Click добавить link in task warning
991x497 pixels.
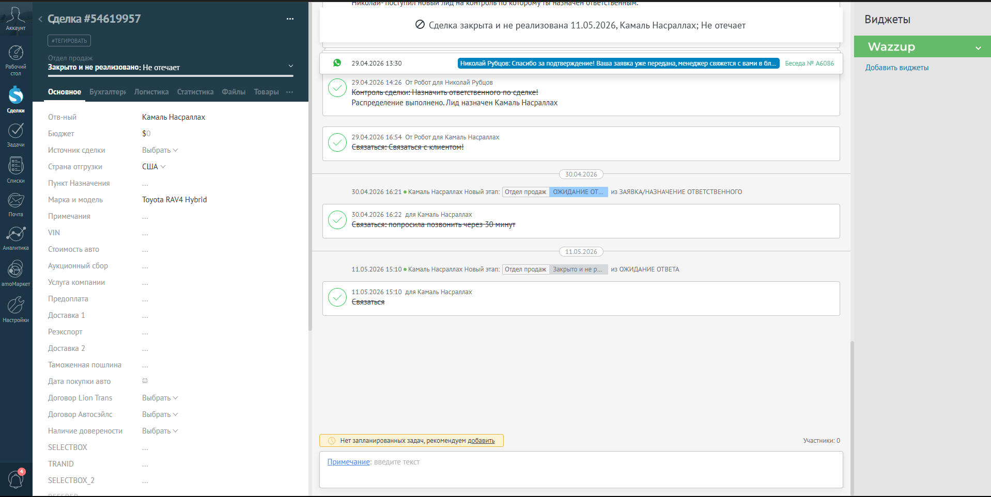point(481,441)
